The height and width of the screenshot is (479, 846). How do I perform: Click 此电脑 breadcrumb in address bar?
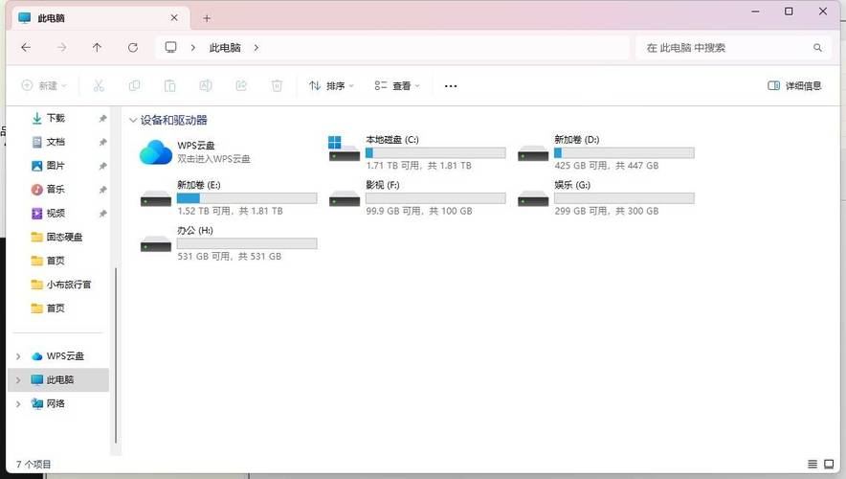point(225,48)
